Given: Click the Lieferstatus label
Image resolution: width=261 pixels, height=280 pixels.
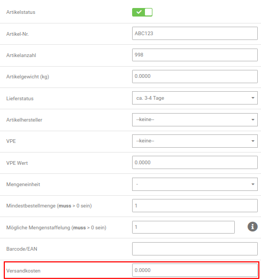Looking at the screenshot, I should 20,99.
